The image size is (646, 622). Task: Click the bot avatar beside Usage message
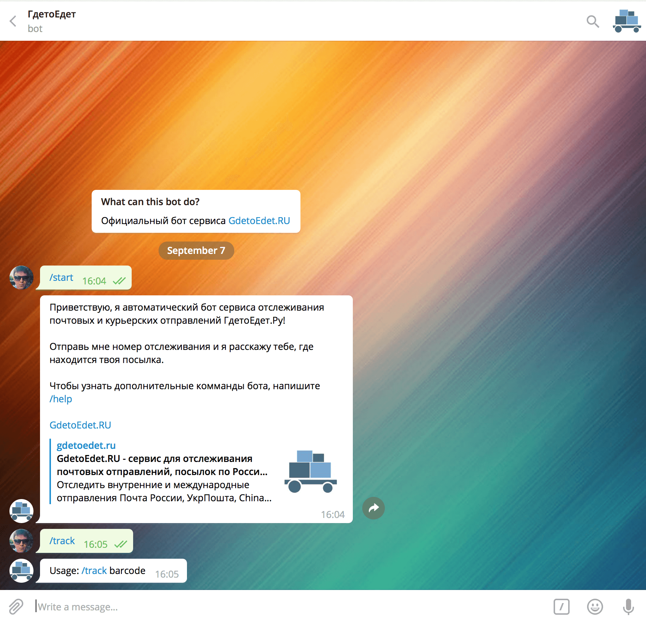[x=21, y=570]
